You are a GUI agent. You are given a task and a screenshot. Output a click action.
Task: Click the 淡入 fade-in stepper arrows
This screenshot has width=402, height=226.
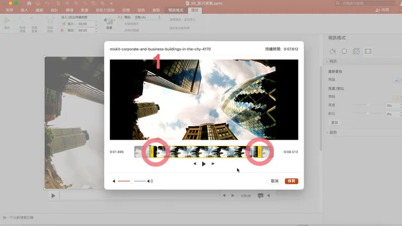coord(96,24)
